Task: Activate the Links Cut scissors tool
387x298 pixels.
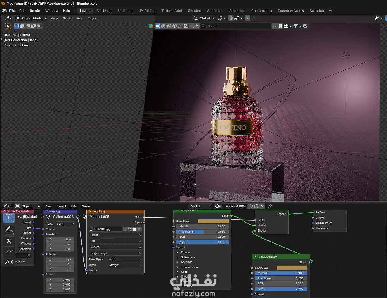Action: pyautogui.click(x=9, y=241)
